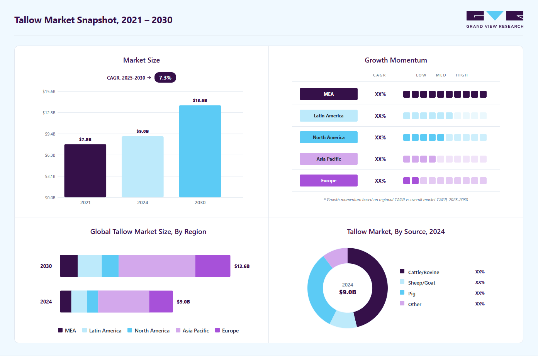The width and height of the screenshot is (538, 356).
Task: Click the Latin America region label
Action: (329, 116)
